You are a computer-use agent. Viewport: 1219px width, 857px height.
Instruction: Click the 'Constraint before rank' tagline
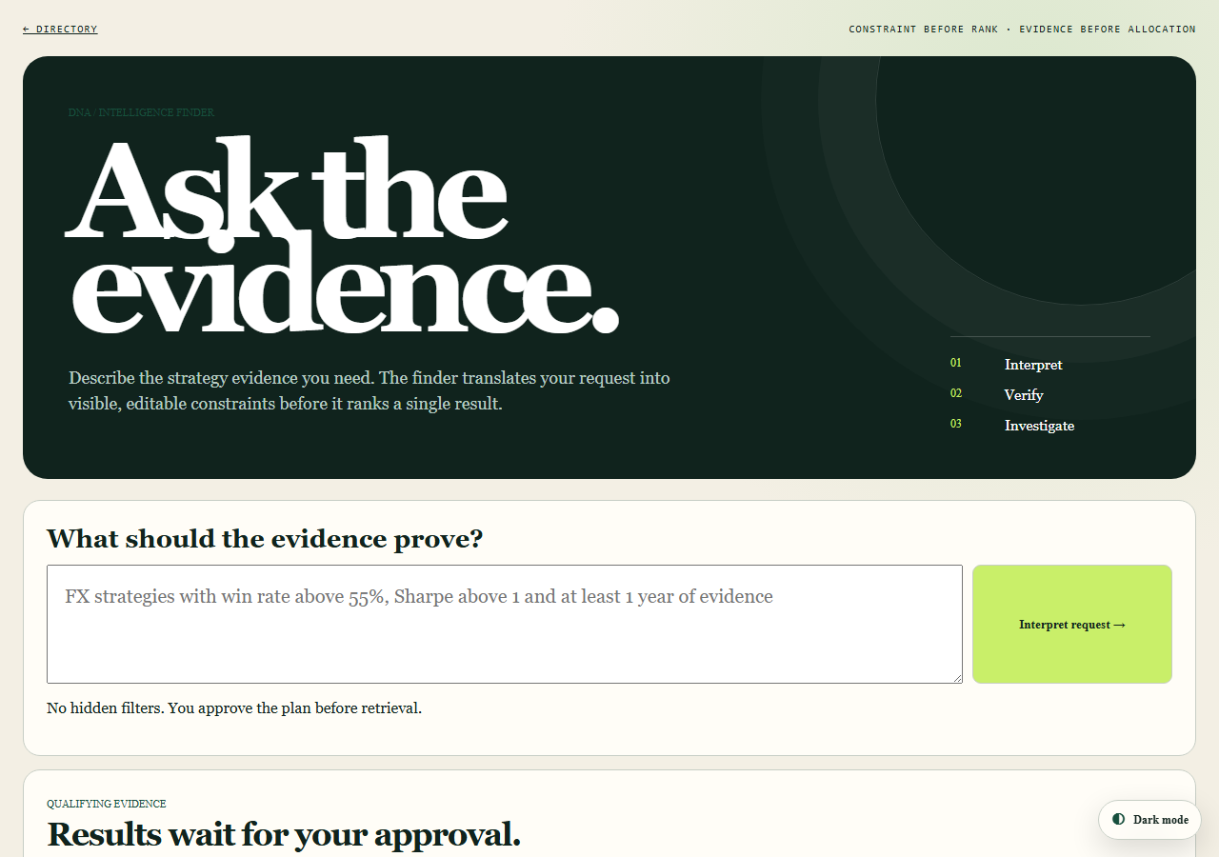1022,30
